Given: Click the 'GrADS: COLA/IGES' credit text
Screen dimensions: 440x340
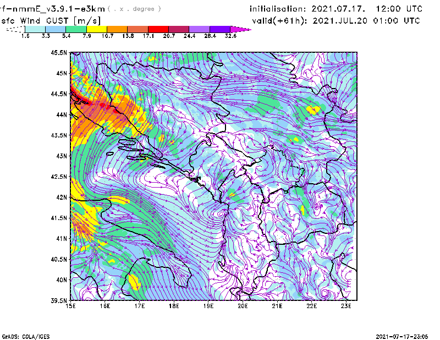Looking at the screenshot, I should click(x=26, y=337).
